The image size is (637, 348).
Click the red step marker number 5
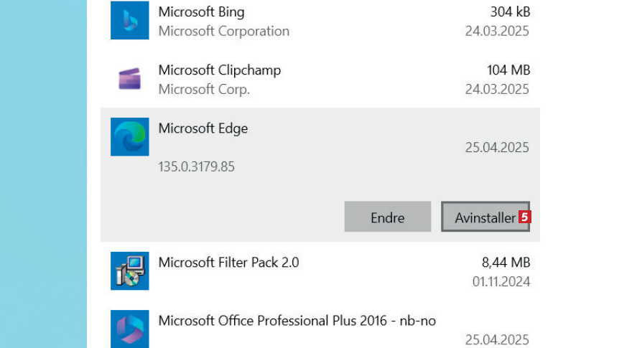[x=524, y=217]
